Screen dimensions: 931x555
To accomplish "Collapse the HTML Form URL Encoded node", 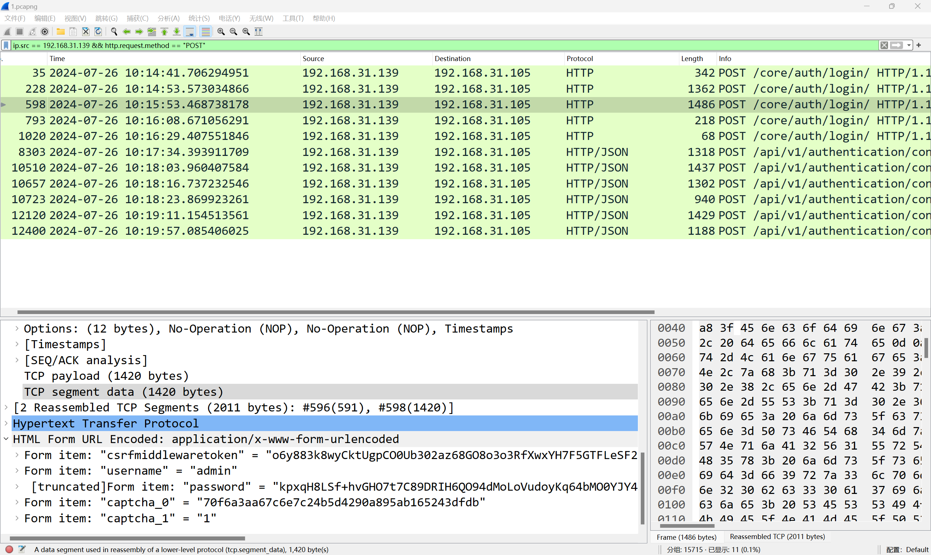I will pyautogui.click(x=6, y=439).
